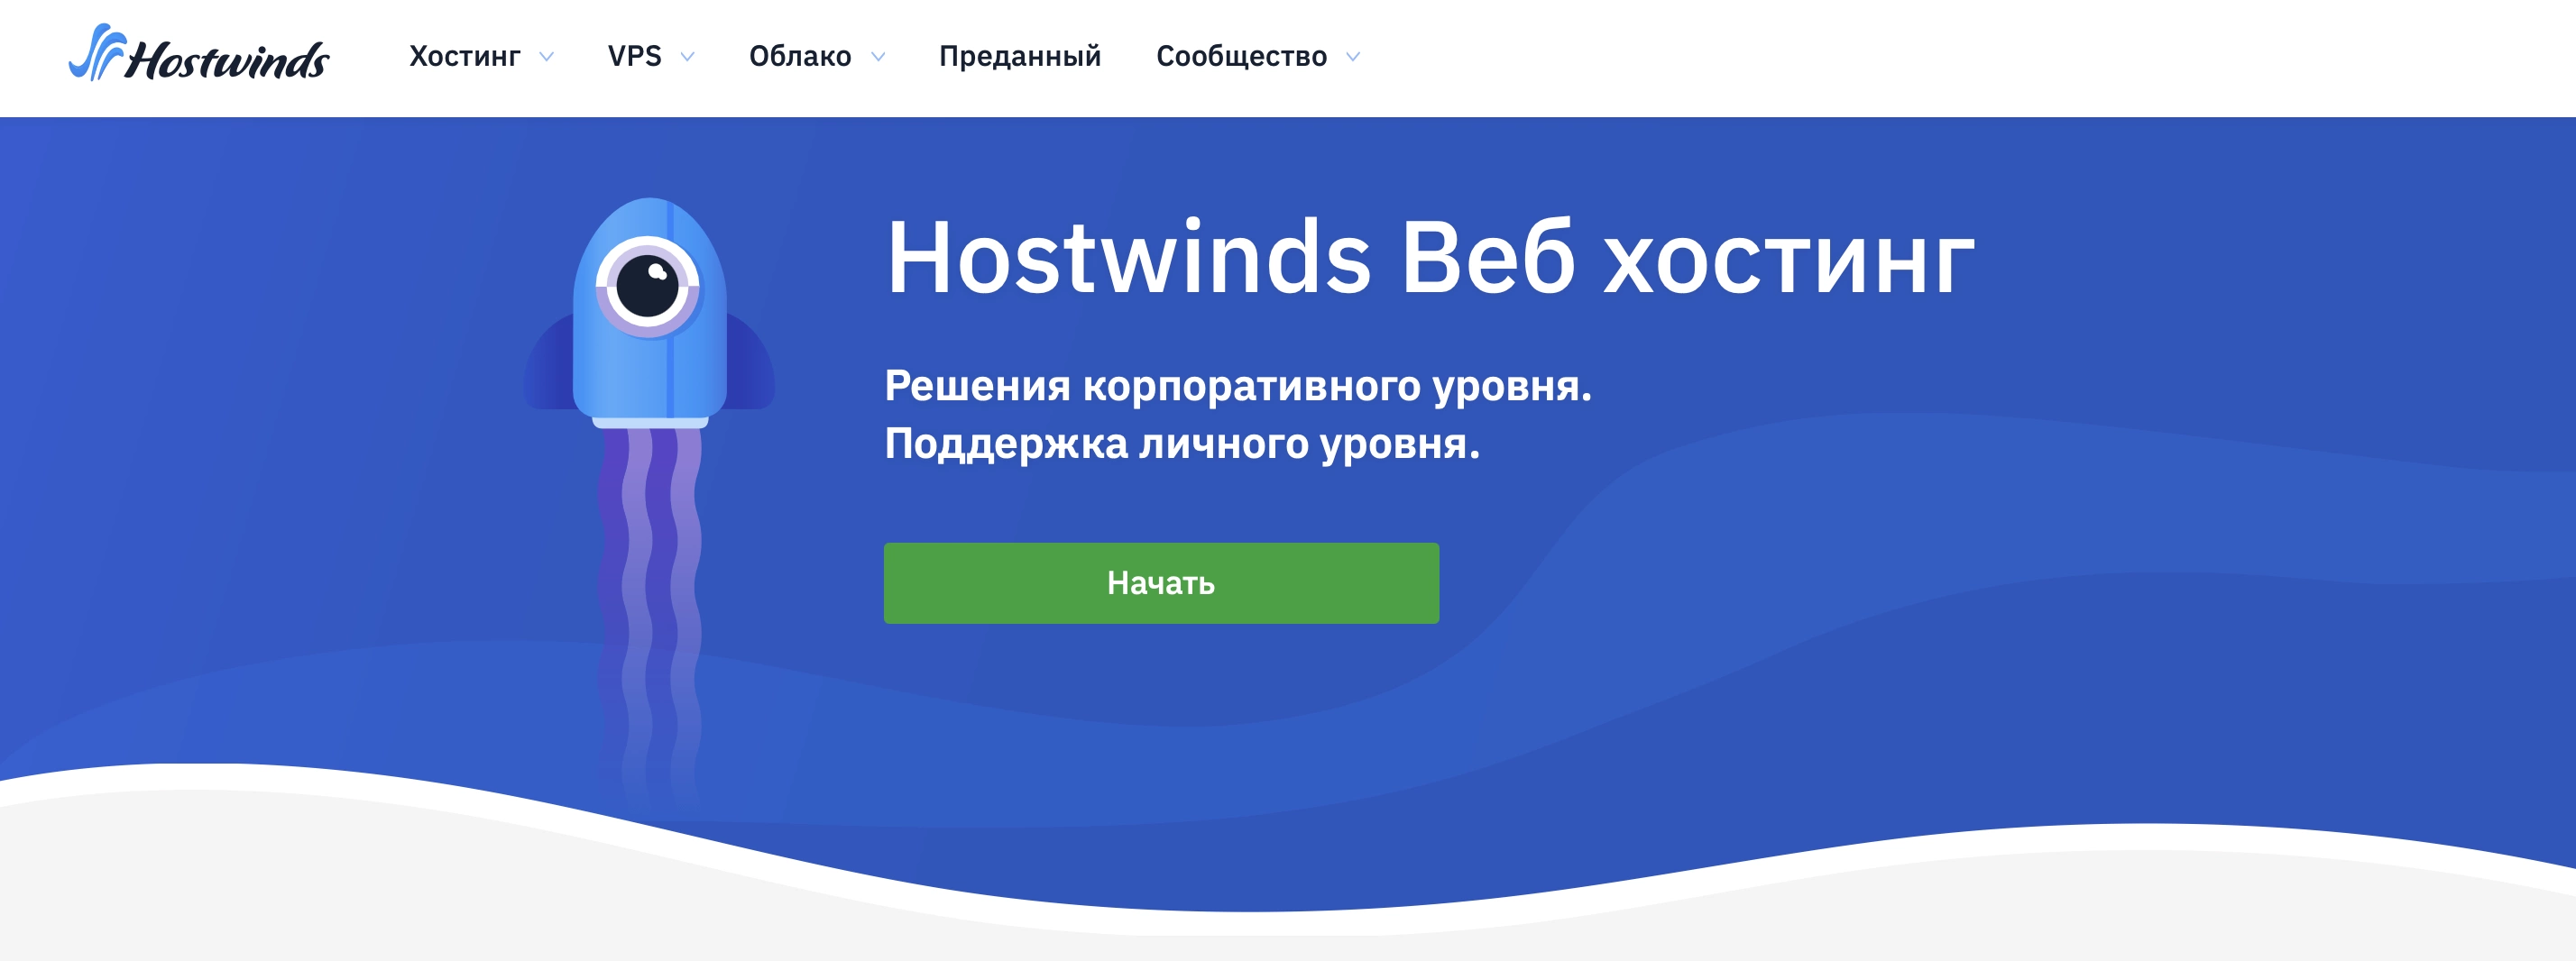
Task: Open the Сообщество menu
Action: point(1242,56)
